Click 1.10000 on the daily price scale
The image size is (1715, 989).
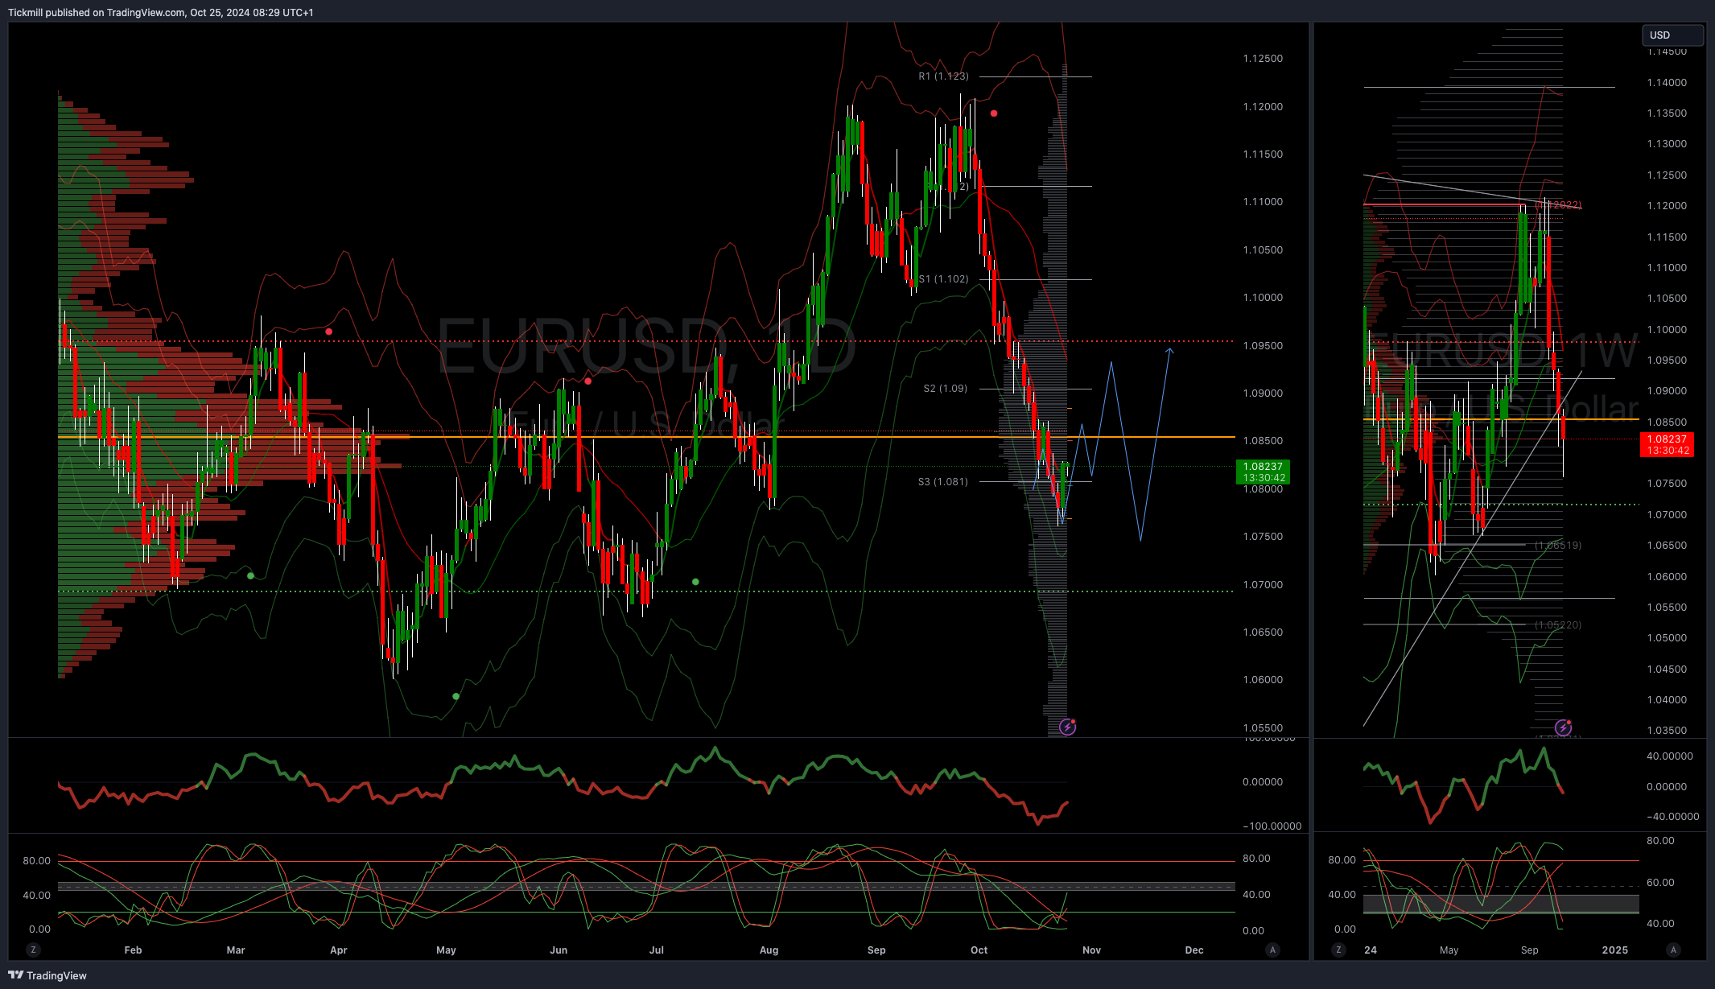pos(1263,298)
